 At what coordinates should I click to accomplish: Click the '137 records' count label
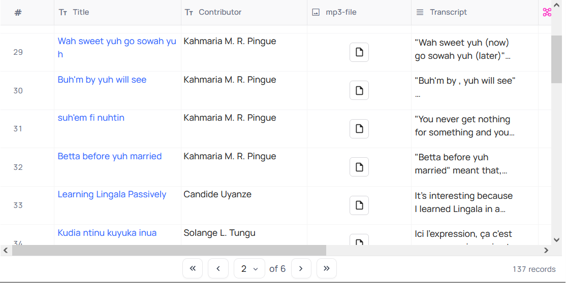coord(534,269)
